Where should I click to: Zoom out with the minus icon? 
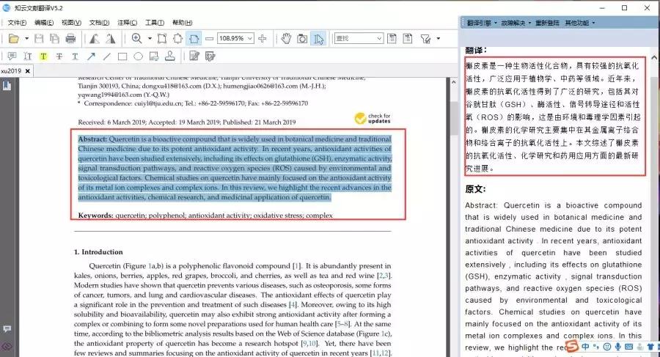(x=209, y=39)
